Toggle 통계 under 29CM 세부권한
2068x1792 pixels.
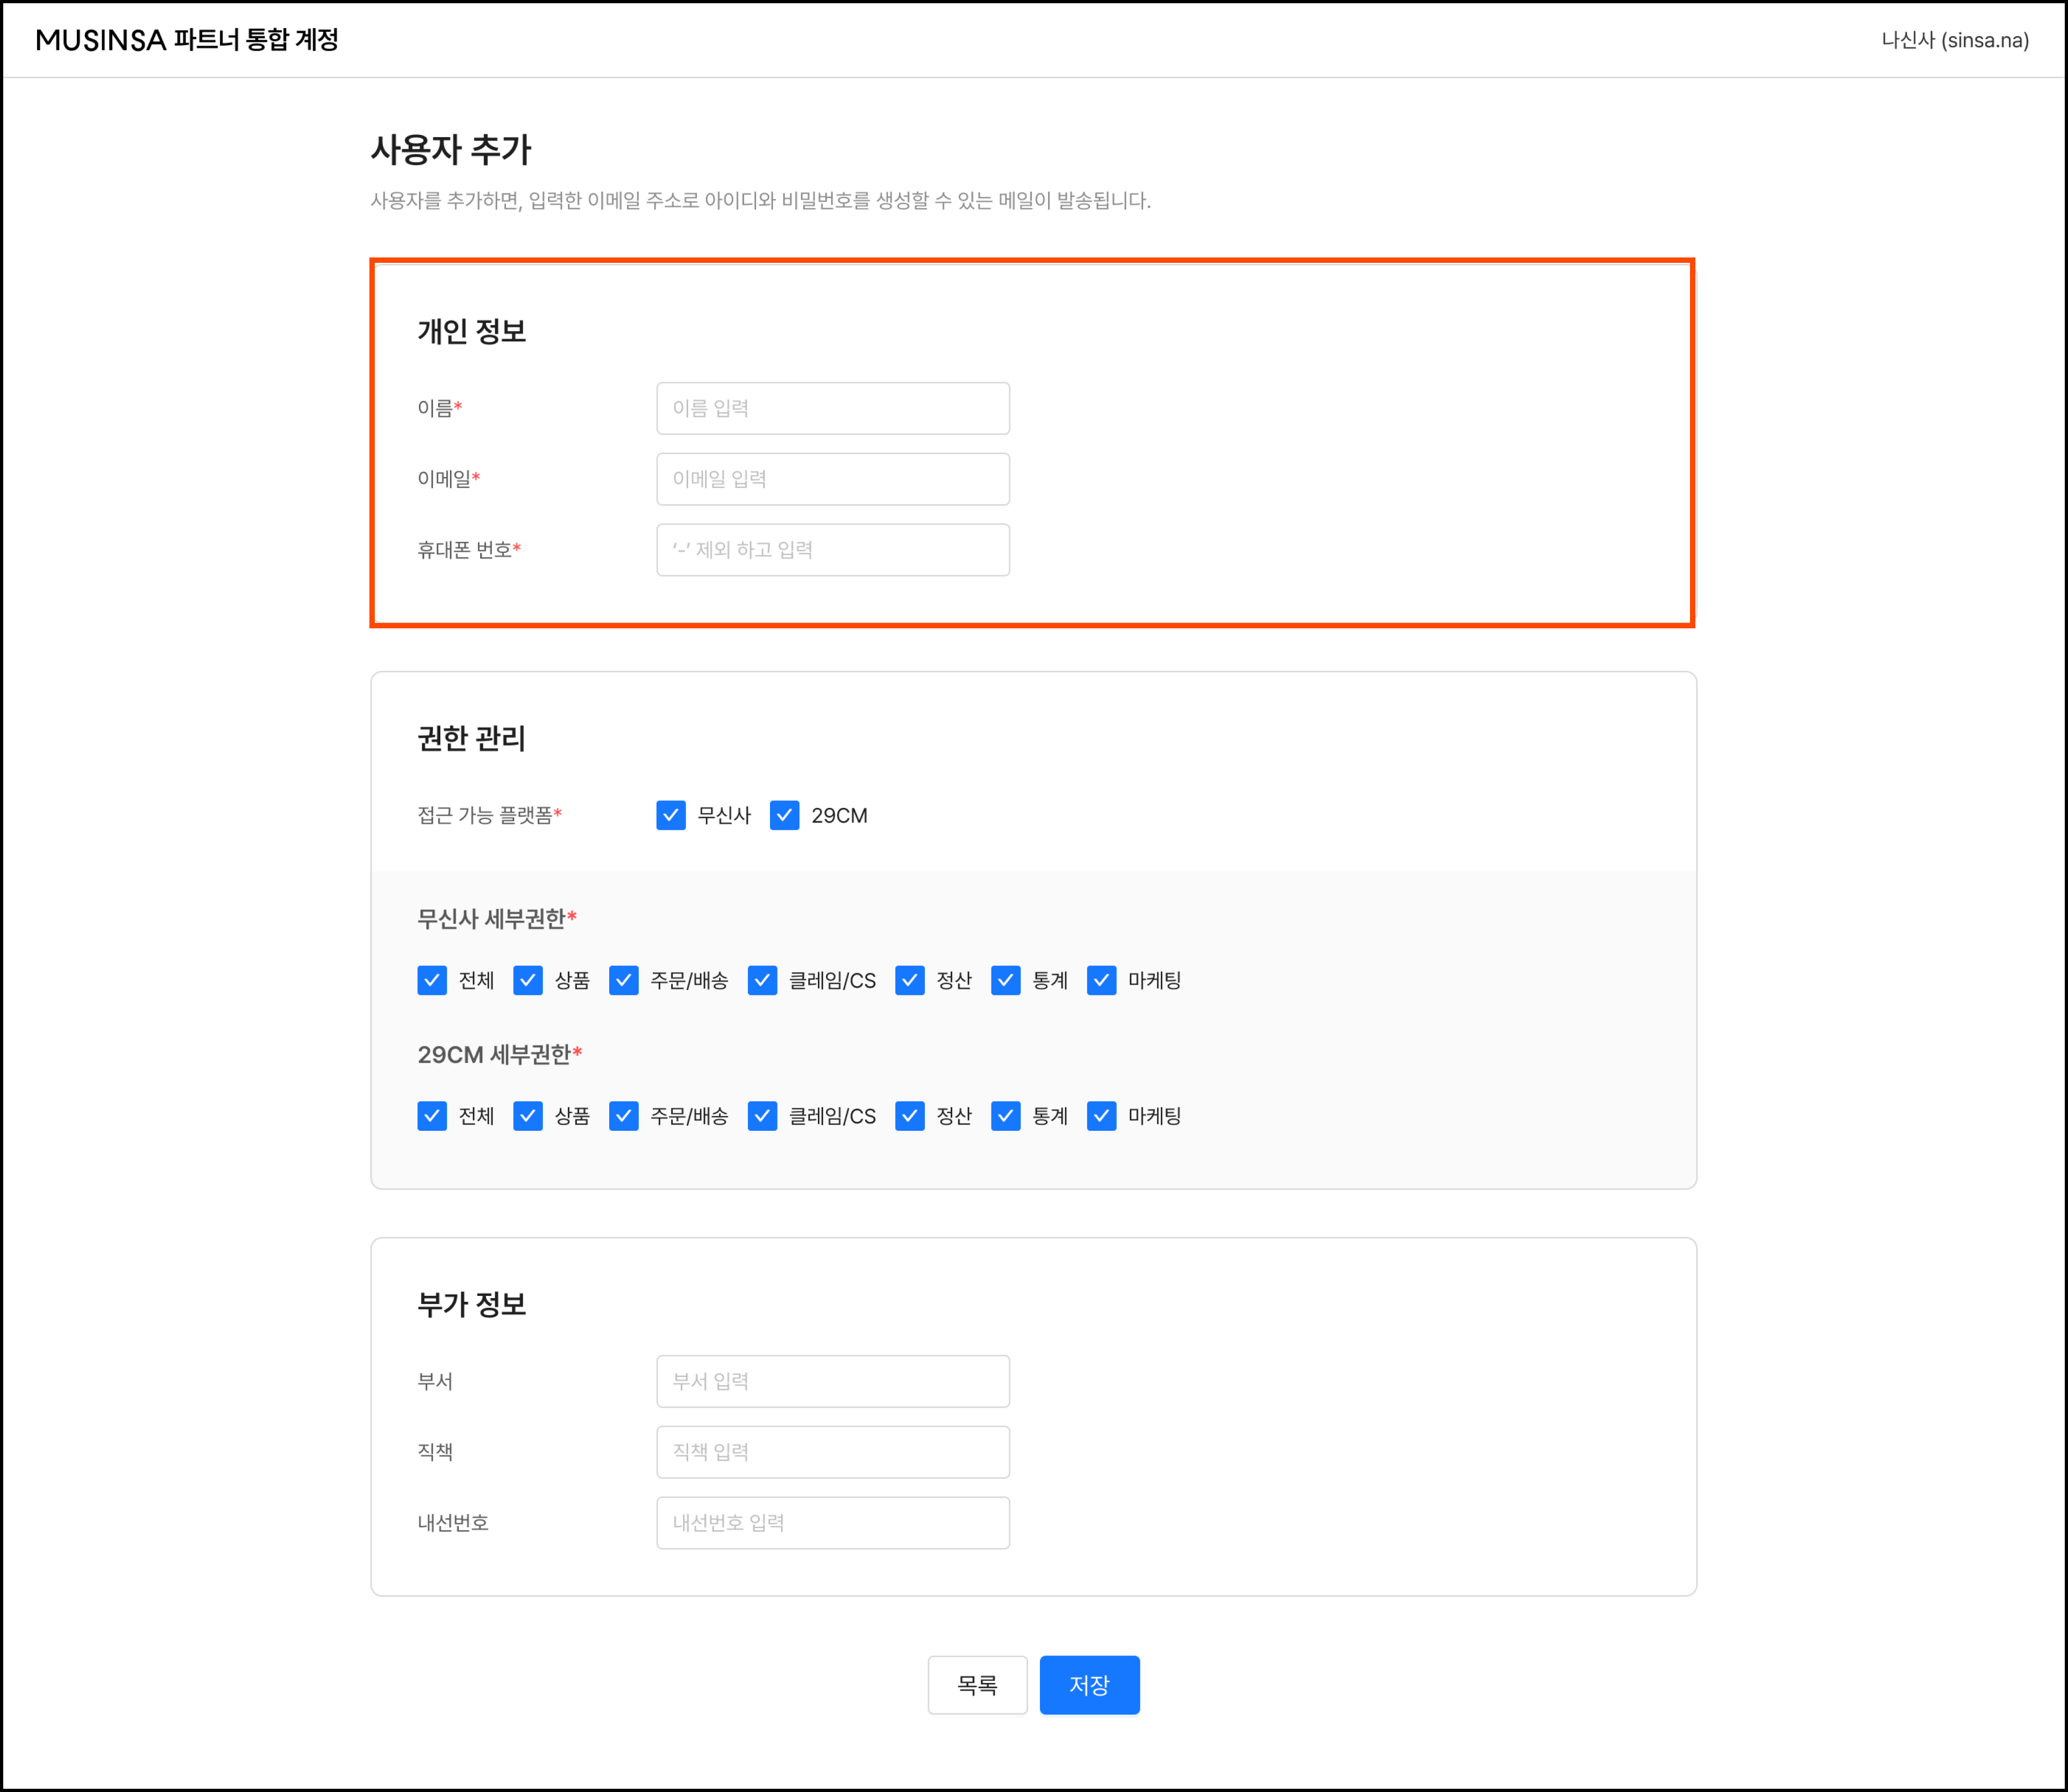[1006, 1115]
